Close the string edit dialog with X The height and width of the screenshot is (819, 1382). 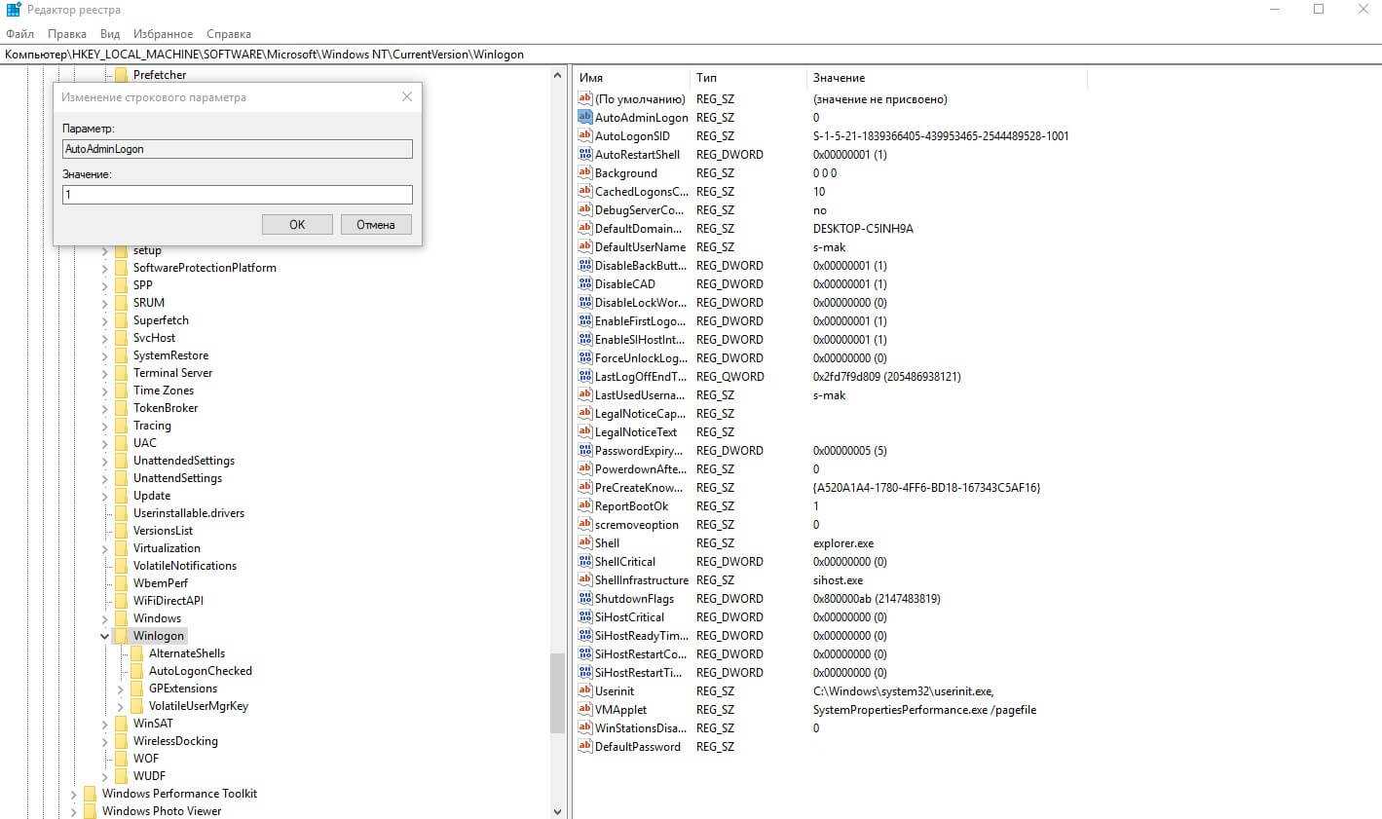[407, 96]
